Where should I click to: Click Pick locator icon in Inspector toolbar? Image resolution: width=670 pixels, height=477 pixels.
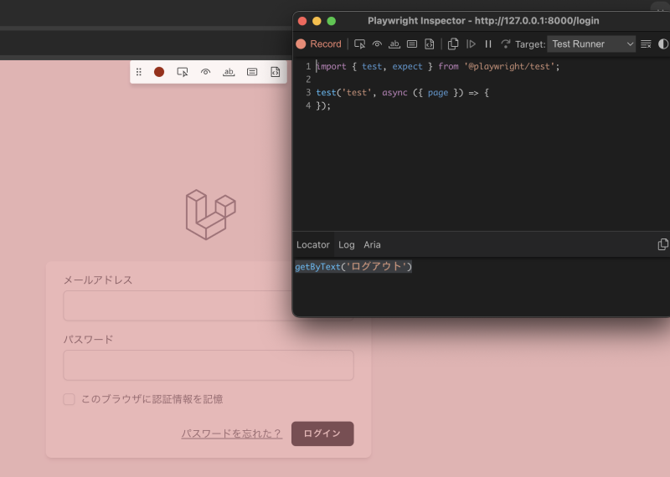click(x=360, y=44)
